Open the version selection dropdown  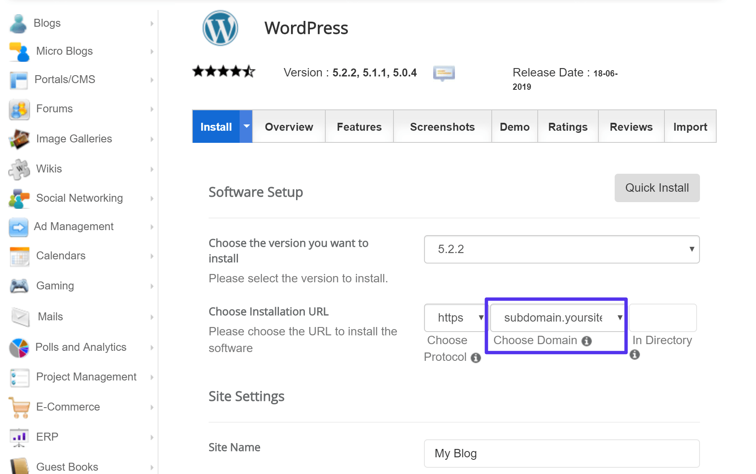pyautogui.click(x=561, y=249)
